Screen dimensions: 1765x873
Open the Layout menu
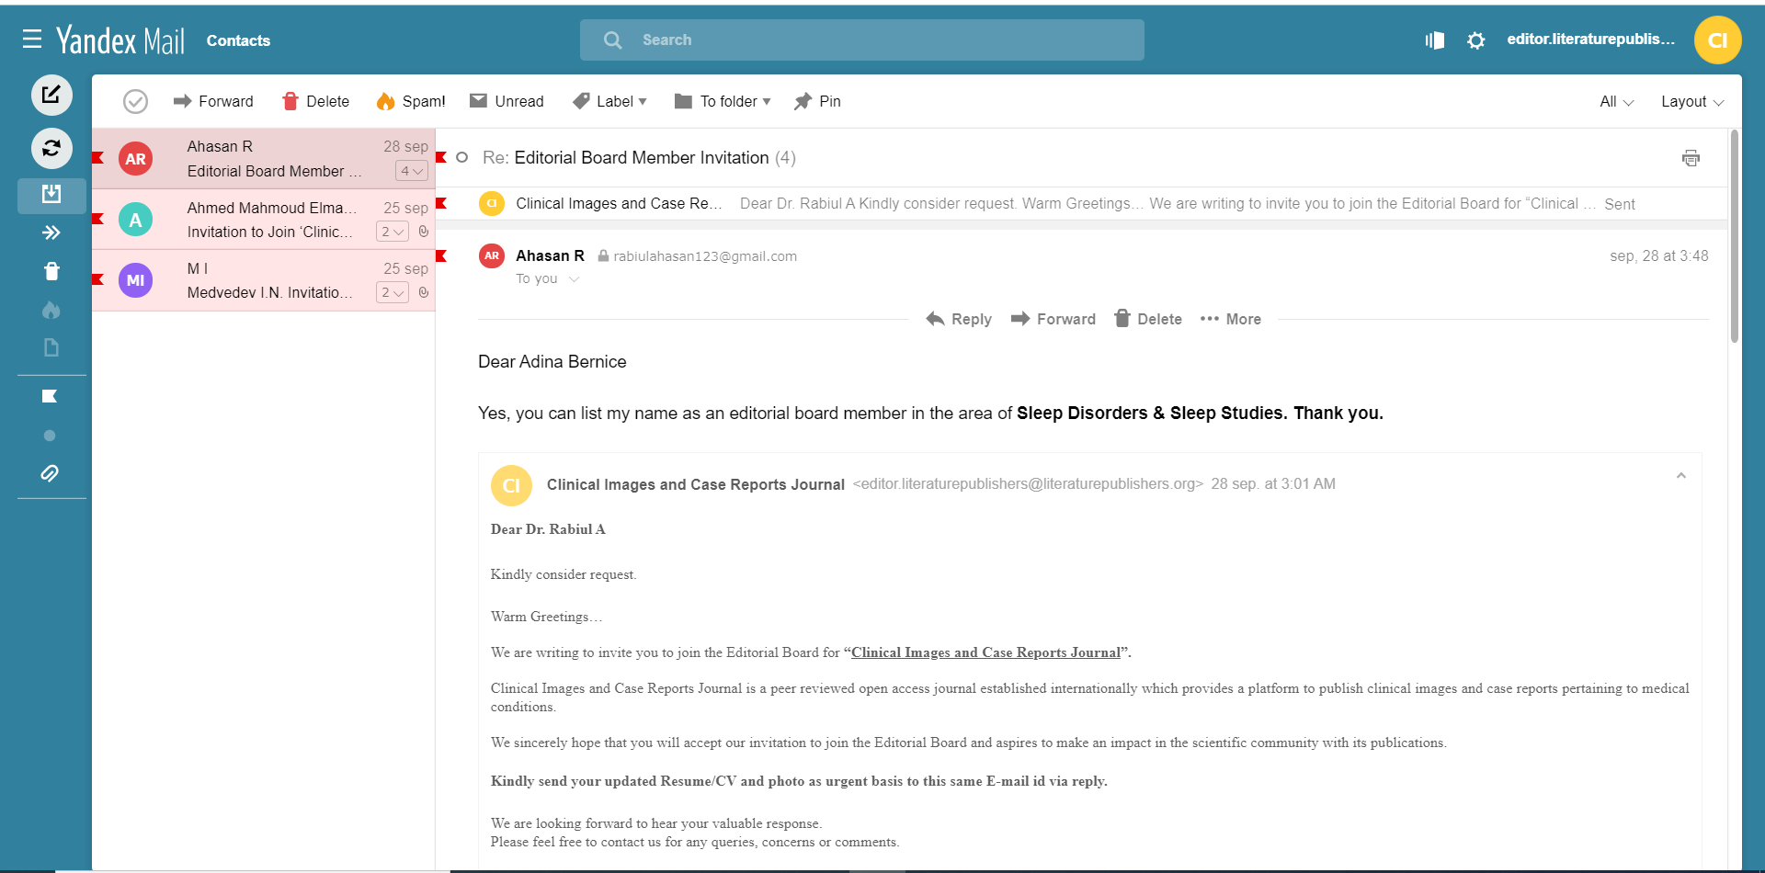click(x=1691, y=101)
